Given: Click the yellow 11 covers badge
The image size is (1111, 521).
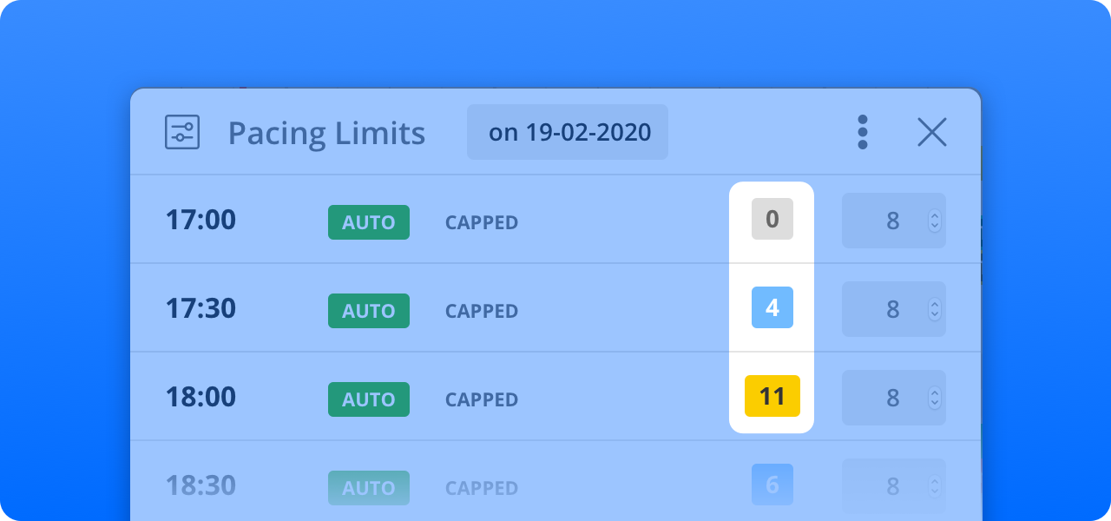Looking at the screenshot, I should (x=772, y=397).
